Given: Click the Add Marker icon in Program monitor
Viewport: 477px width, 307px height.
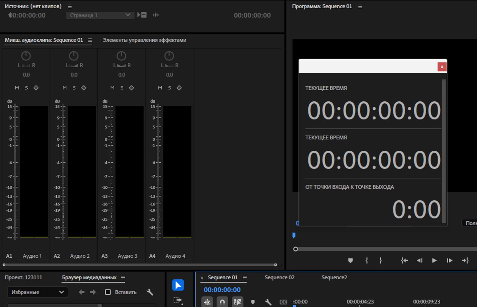Looking at the screenshot, I should 351,261.
